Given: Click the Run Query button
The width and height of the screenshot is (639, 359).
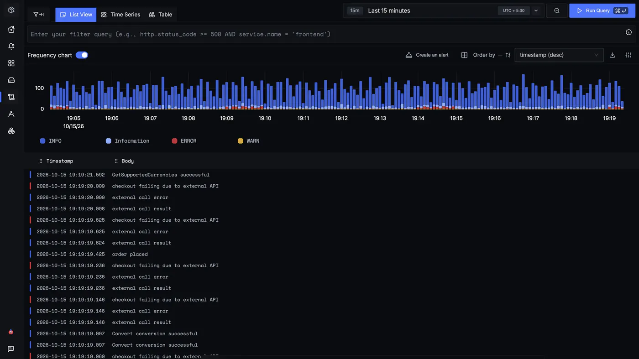Looking at the screenshot, I should point(602,10).
